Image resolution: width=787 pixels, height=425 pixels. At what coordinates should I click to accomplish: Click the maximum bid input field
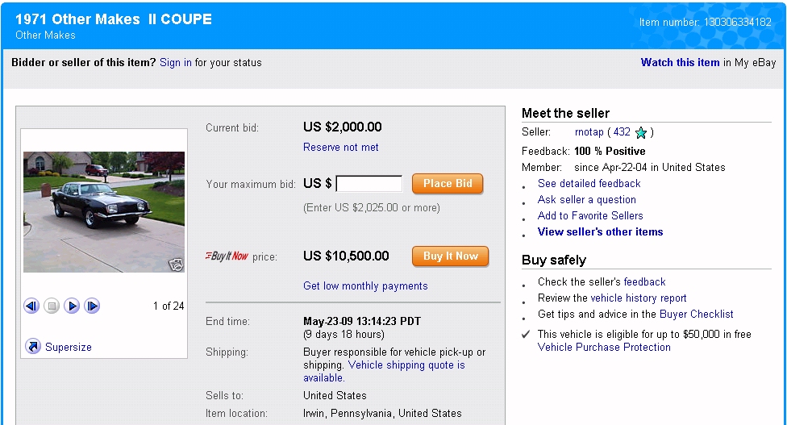(369, 184)
